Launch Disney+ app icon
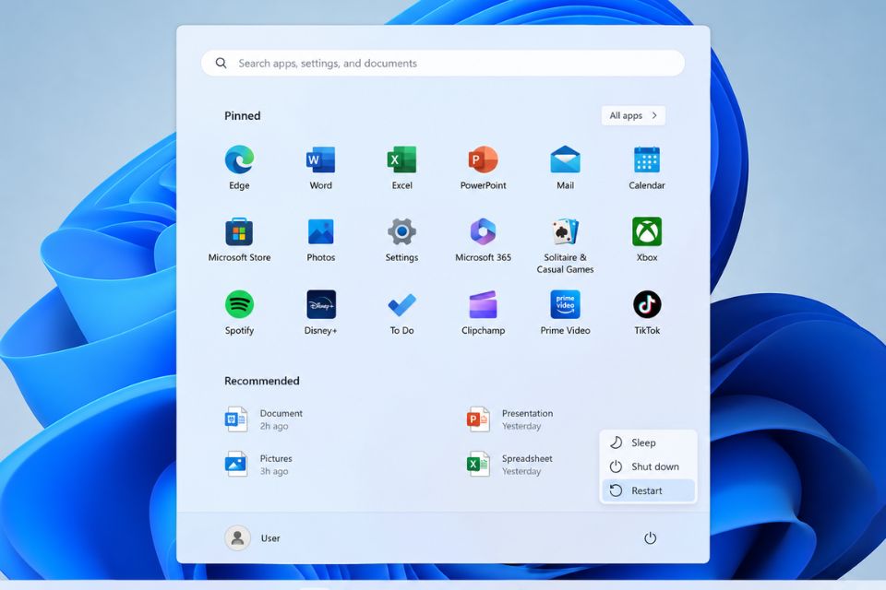886x590 pixels. (x=320, y=304)
